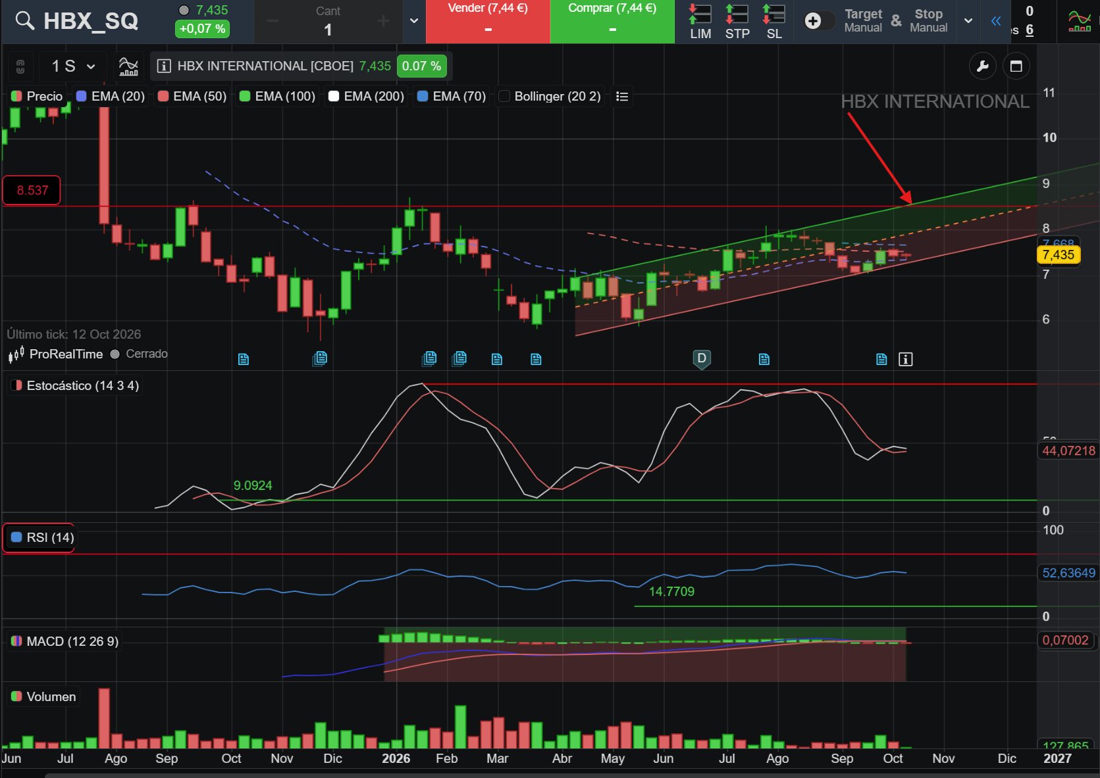This screenshot has height=778, width=1100.
Task: Open the chart settings wrench icon
Action: pyautogui.click(x=983, y=66)
